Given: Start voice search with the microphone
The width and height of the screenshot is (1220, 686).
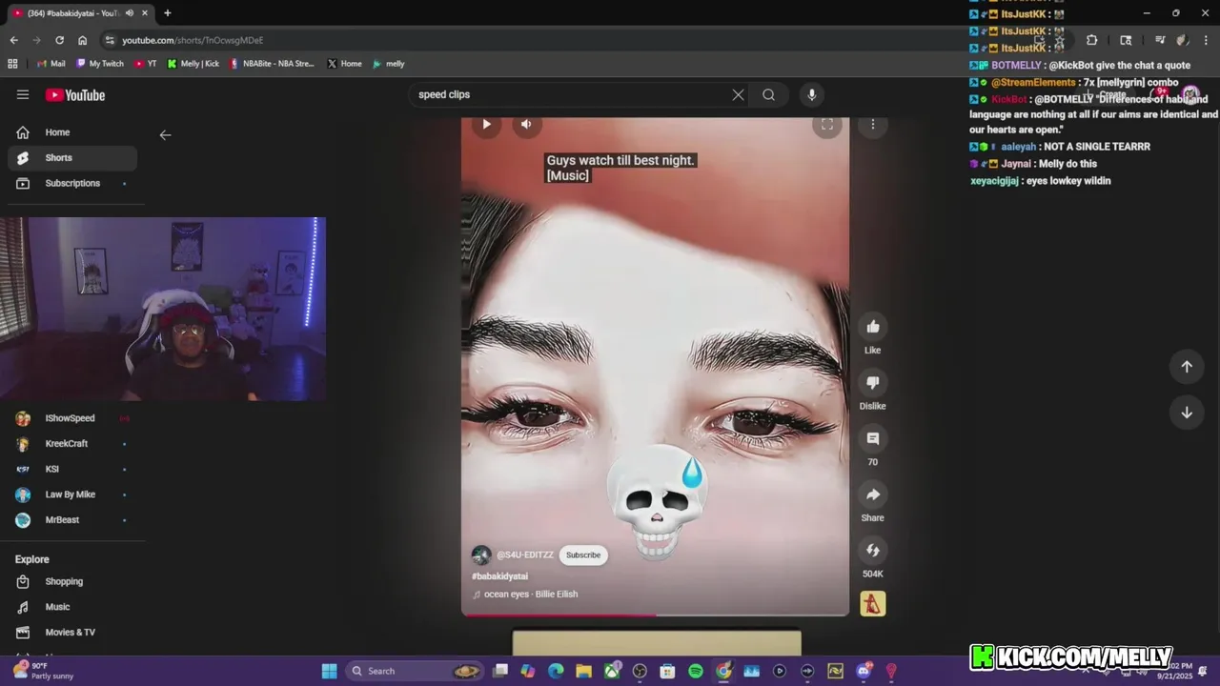Looking at the screenshot, I should (x=811, y=94).
